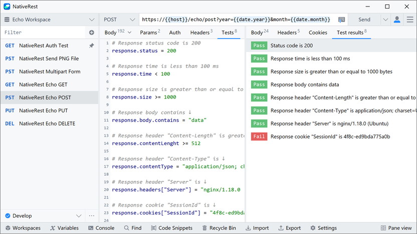Image resolution: width=417 pixels, height=234 pixels.
Task: Open the Send options dropdown arrow
Action: (x=385, y=19)
